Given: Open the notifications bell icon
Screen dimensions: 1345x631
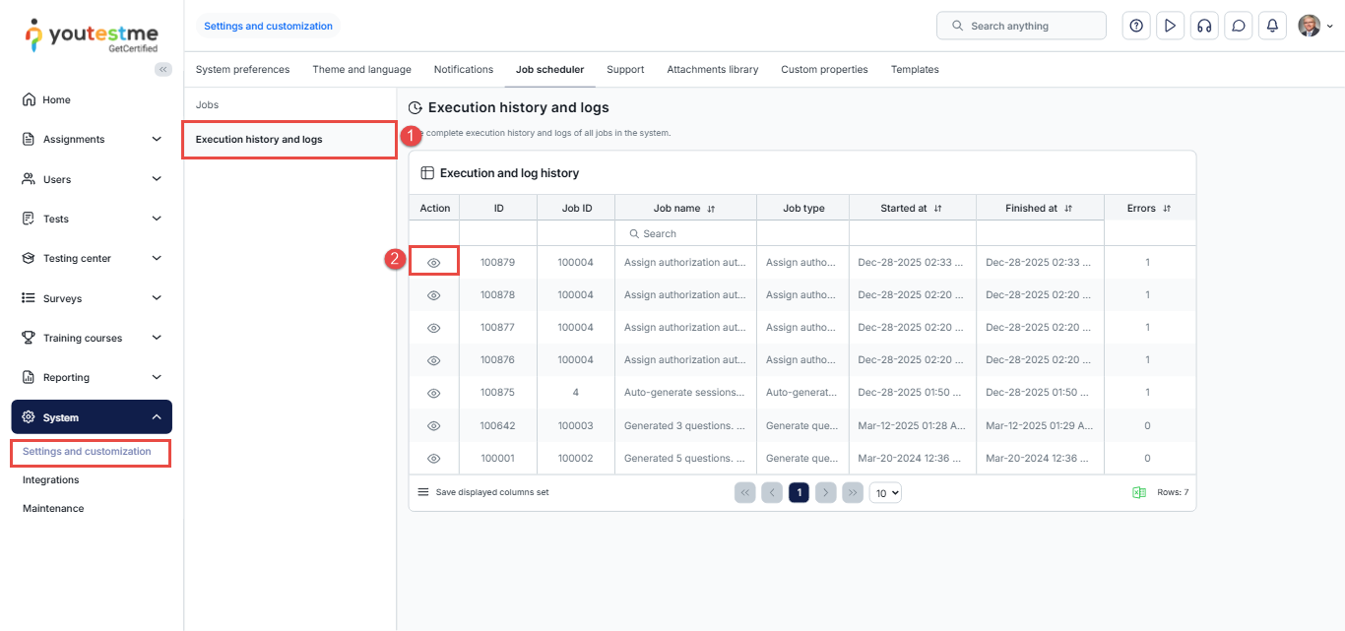Looking at the screenshot, I should coord(1272,27).
